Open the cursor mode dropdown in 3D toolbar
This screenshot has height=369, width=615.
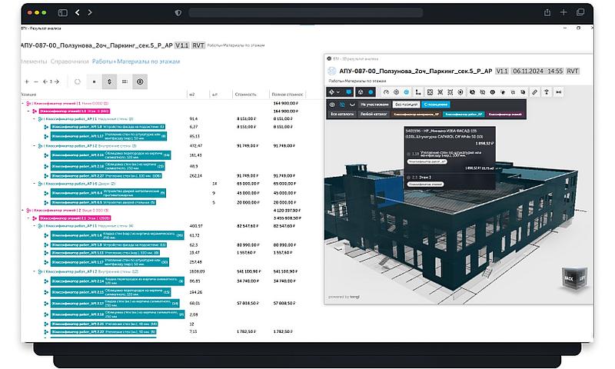click(337, 91)
